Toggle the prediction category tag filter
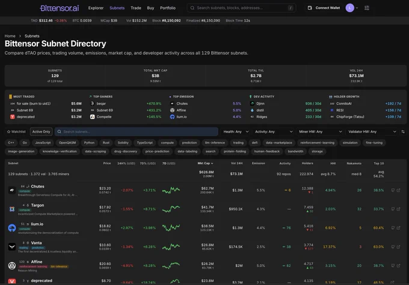Screen dimensions: 409x285 pos(189,142)
